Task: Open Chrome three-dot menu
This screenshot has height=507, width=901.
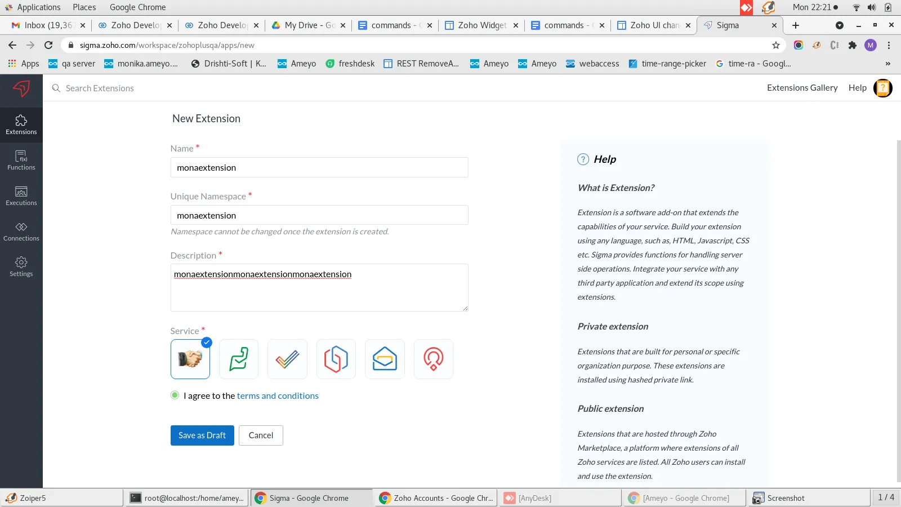Action: point(889,45)
